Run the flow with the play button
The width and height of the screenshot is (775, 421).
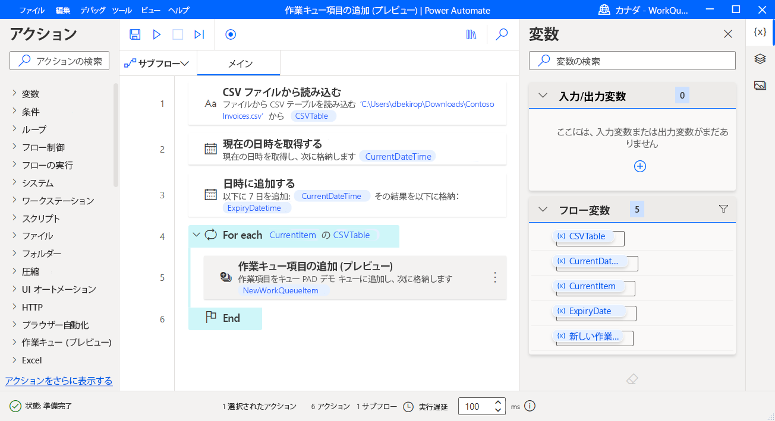(156, 34)
